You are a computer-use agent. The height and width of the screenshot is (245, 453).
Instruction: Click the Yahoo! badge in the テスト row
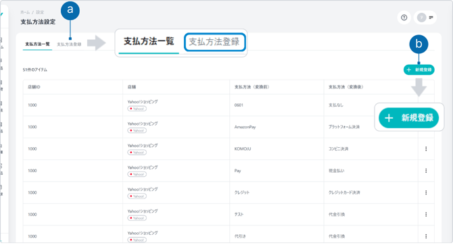click(137, 218)
